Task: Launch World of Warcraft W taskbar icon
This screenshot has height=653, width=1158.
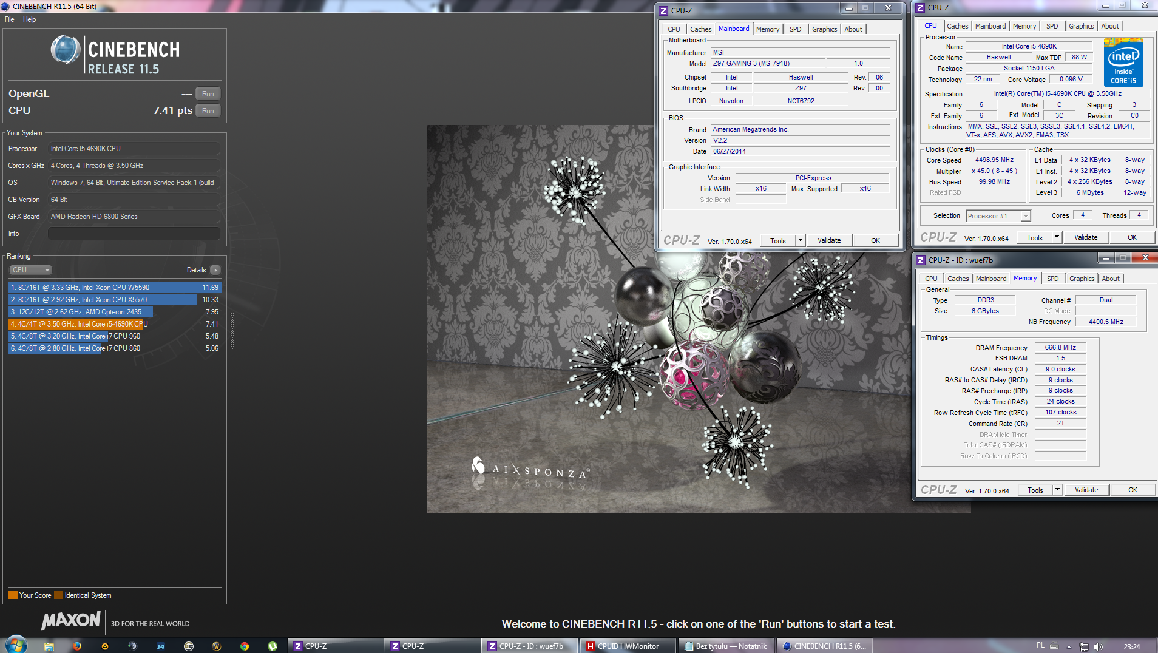Action: pos(217,646)
